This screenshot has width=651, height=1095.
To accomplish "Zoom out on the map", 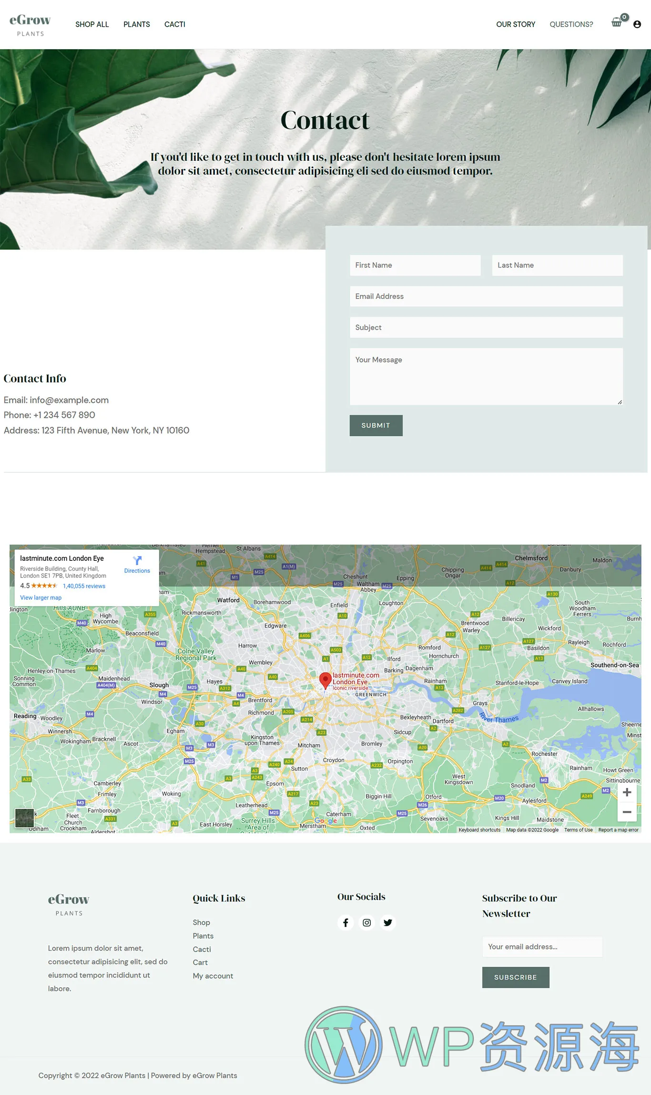I will tap(627, 812).
